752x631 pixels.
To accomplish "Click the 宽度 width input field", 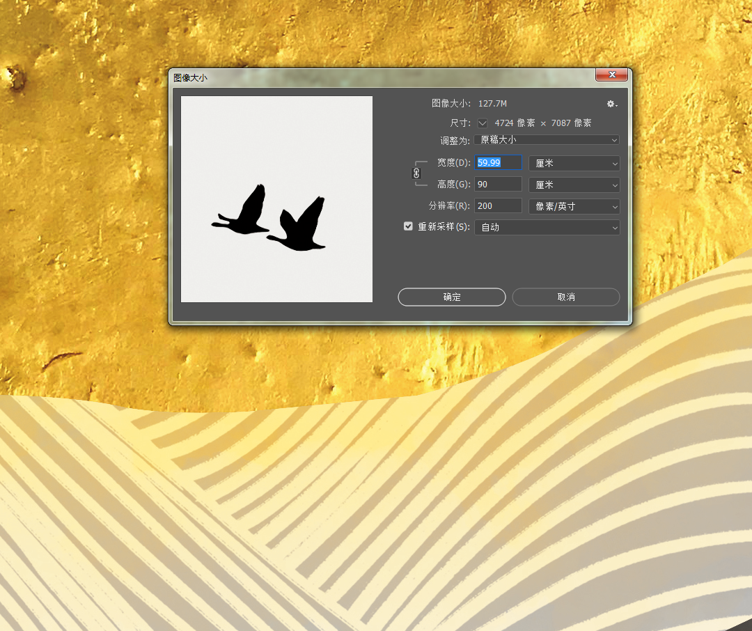I will [x=499, y=163].
